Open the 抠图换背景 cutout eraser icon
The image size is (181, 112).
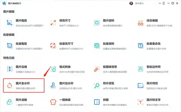click(x=97, y=69)
